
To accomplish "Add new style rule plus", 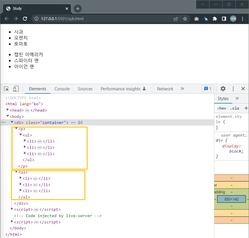I will pos(246,108).
